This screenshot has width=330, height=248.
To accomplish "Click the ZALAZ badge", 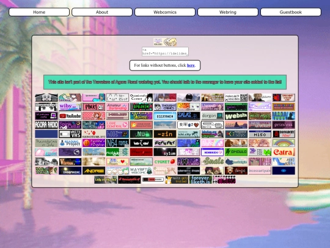I will tap(189, 116).
